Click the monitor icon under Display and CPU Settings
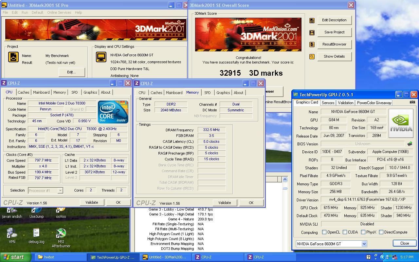The height and width of the screenshot is (262, 419). click(x=101, y=57)
